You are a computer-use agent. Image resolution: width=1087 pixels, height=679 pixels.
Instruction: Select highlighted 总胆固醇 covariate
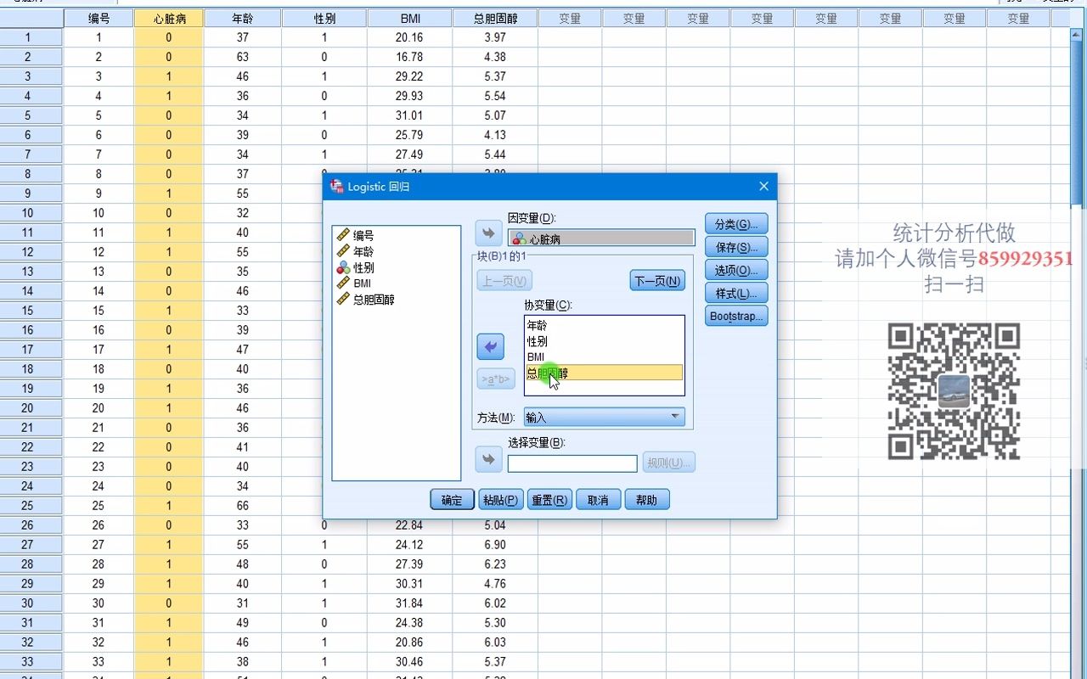tap(604, 373)
